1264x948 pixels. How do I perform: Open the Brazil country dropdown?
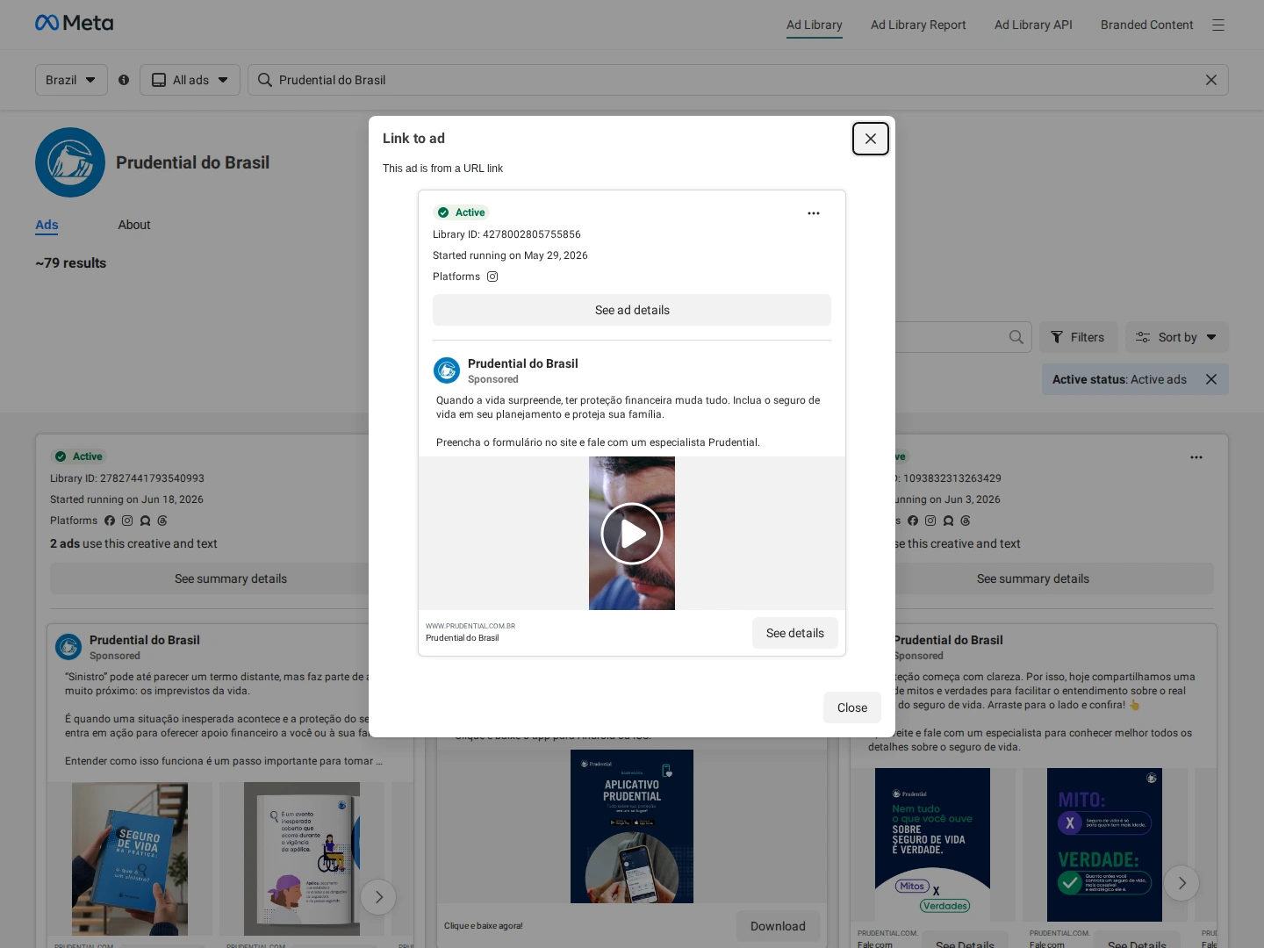pos(71,80)
